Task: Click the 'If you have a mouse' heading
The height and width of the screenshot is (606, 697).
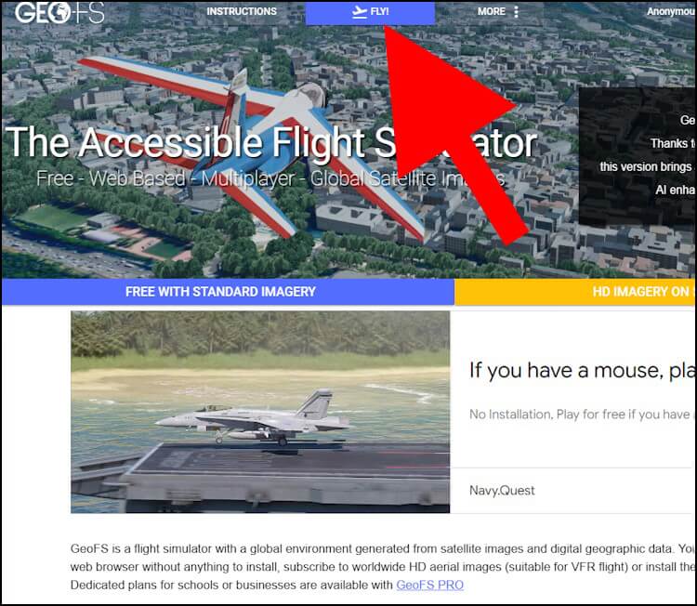Action: tap(583, 370)
